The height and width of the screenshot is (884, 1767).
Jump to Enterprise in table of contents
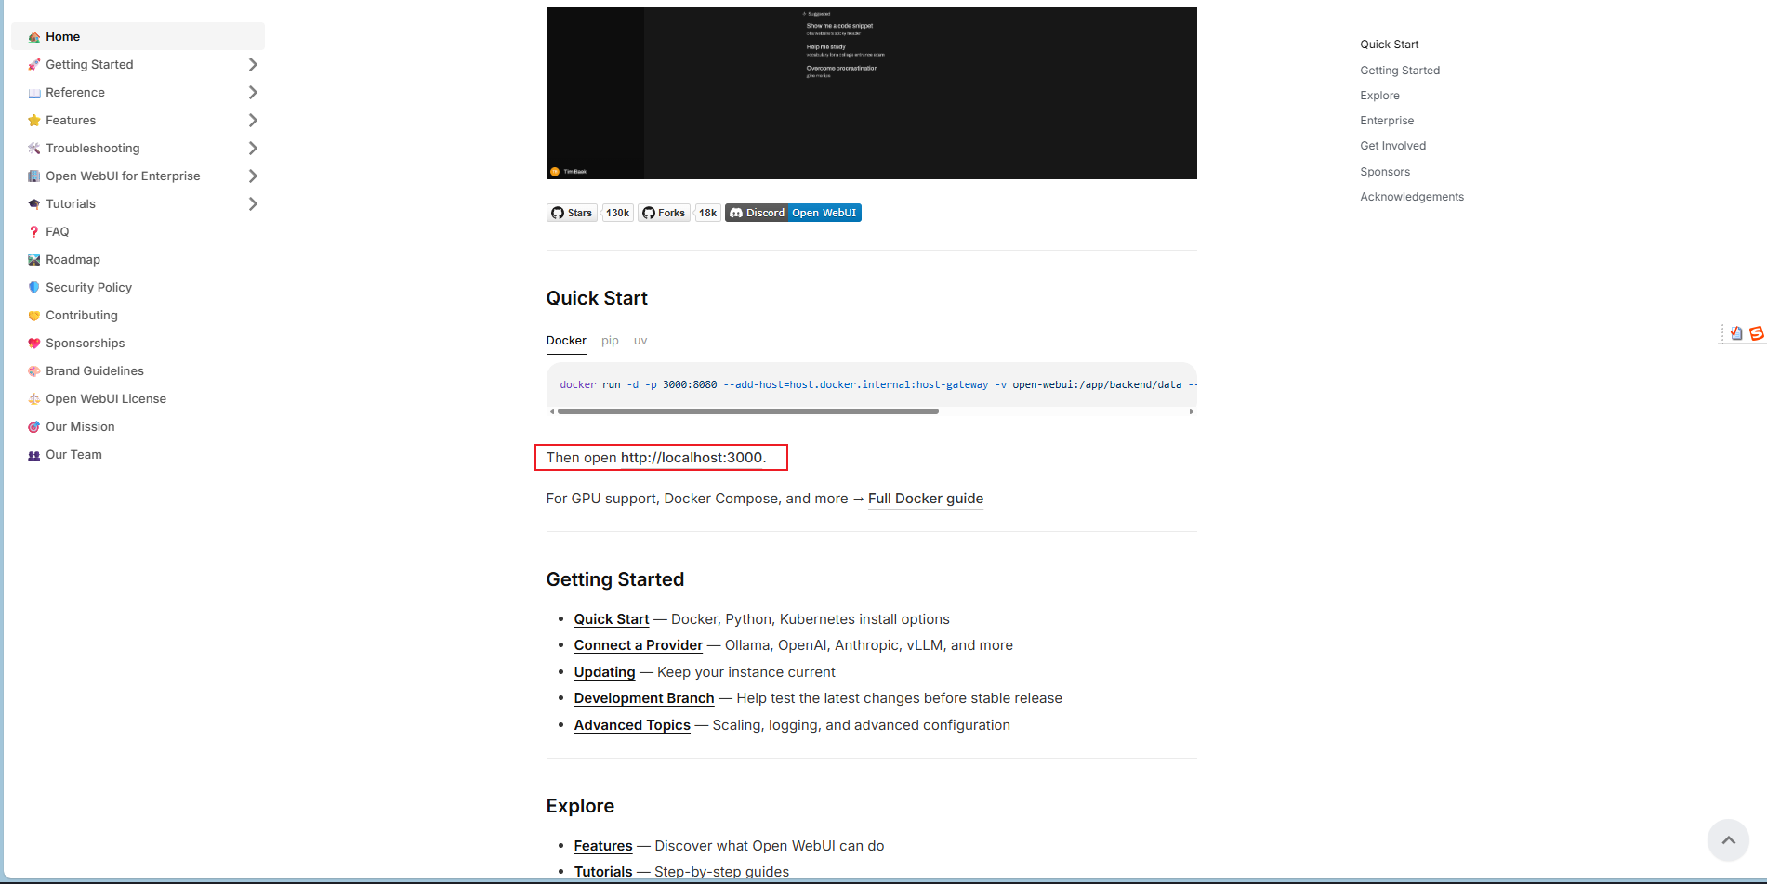tap(1387, 121)
